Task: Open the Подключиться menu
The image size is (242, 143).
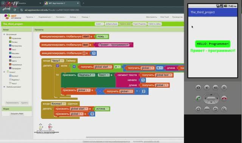Action: pyautogui.click(x=45, y=17)
